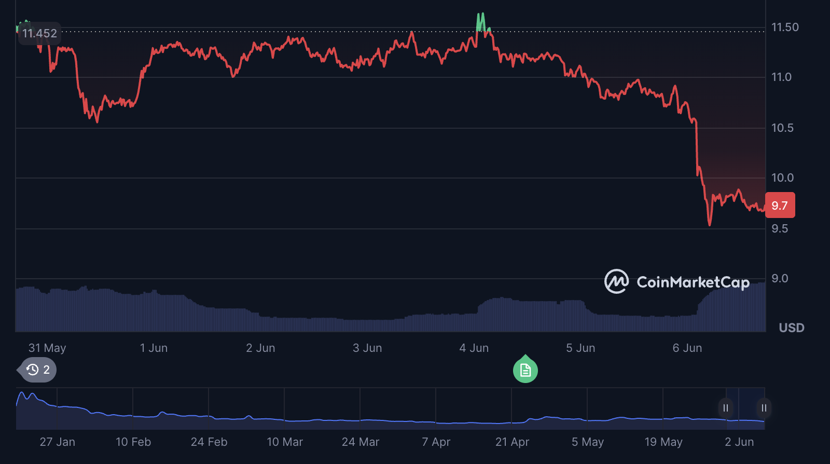The height and width of the screenshot is (464, 830).
Task: Click the 10.0 price axis label
Action: click(x=782, y=178)
